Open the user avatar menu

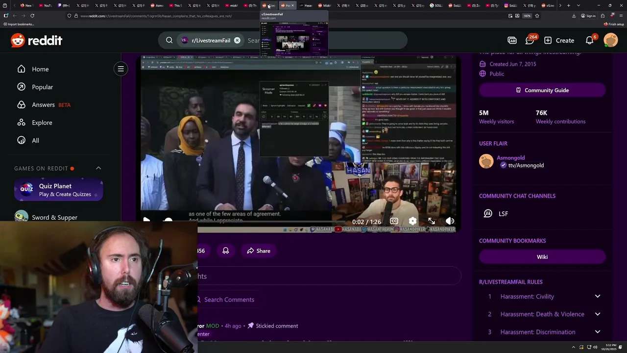coord(611,40)
